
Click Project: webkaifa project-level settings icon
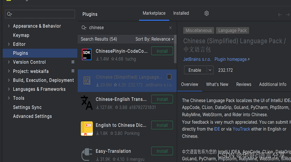pyautogui.click(x=73, y=71)
